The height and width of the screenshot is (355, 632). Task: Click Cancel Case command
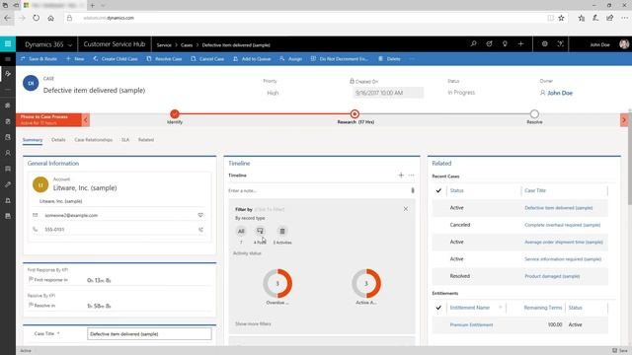click(x=207, y=59)
